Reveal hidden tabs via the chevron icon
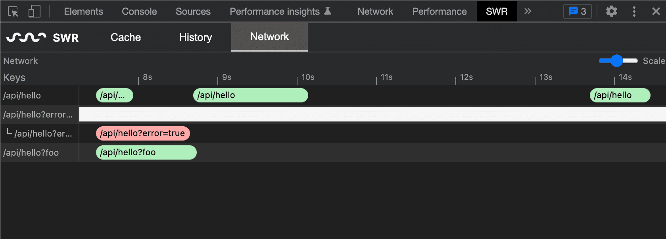Screen dimensions: 666x239 528,12
